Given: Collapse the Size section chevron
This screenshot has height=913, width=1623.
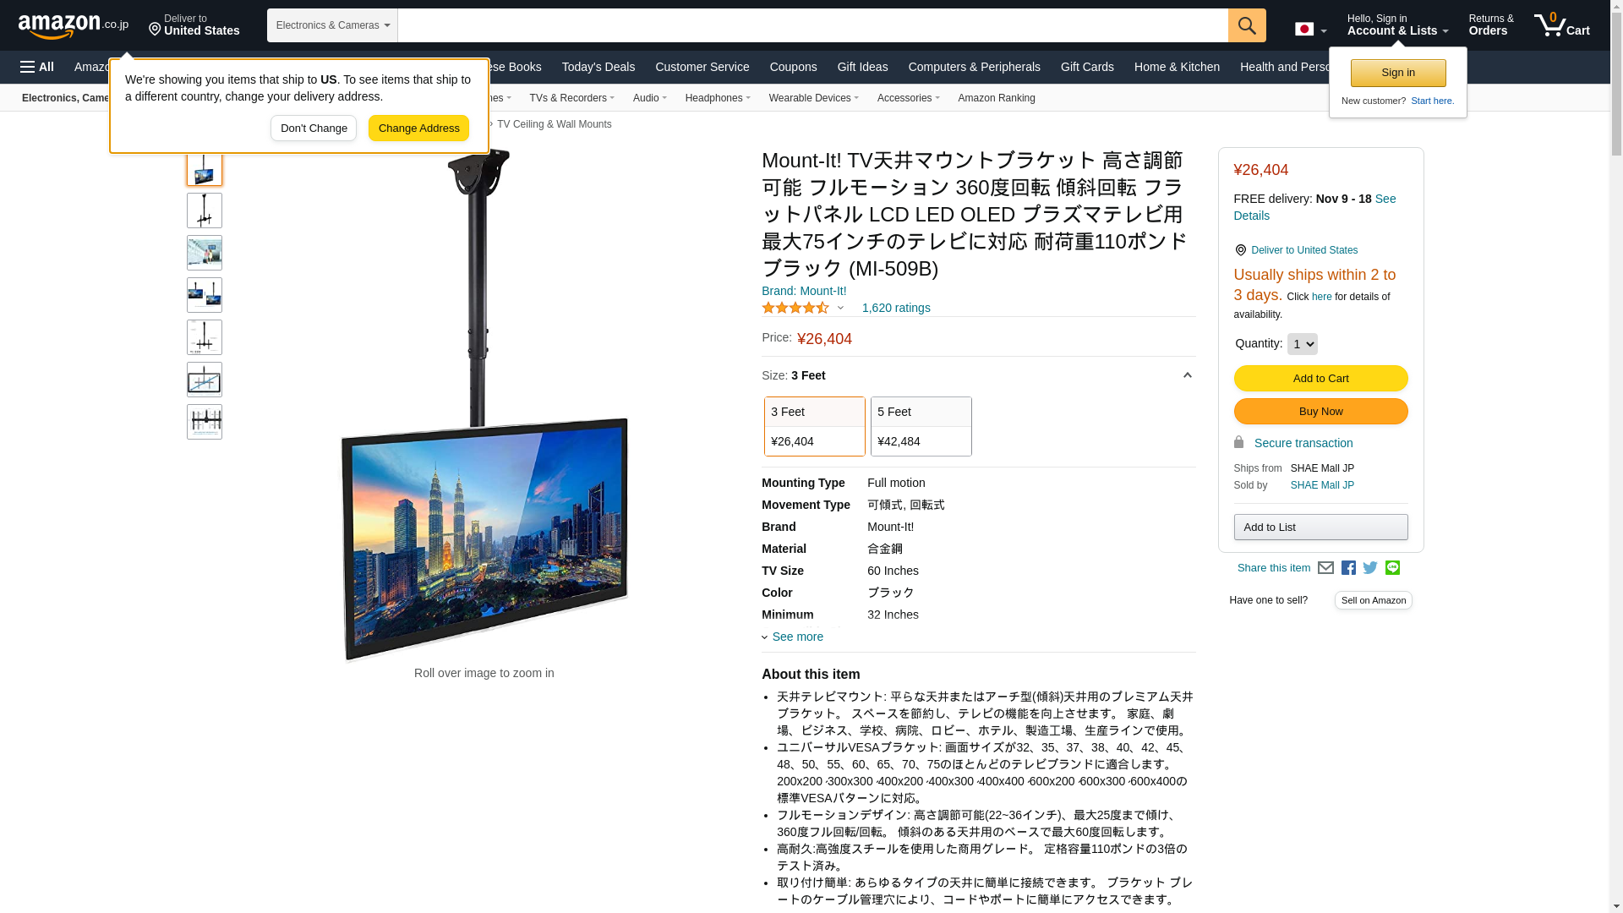Looking at the screenshot, I should [1187, 375].
